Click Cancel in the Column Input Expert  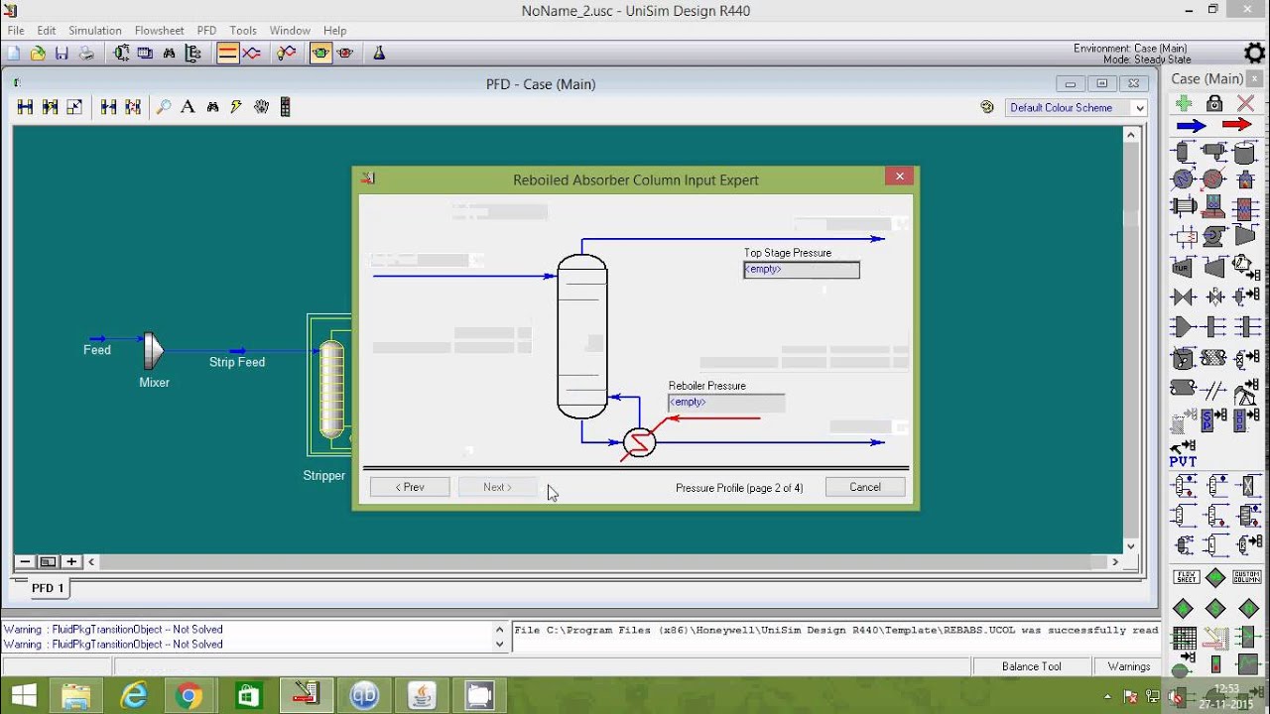865,487
